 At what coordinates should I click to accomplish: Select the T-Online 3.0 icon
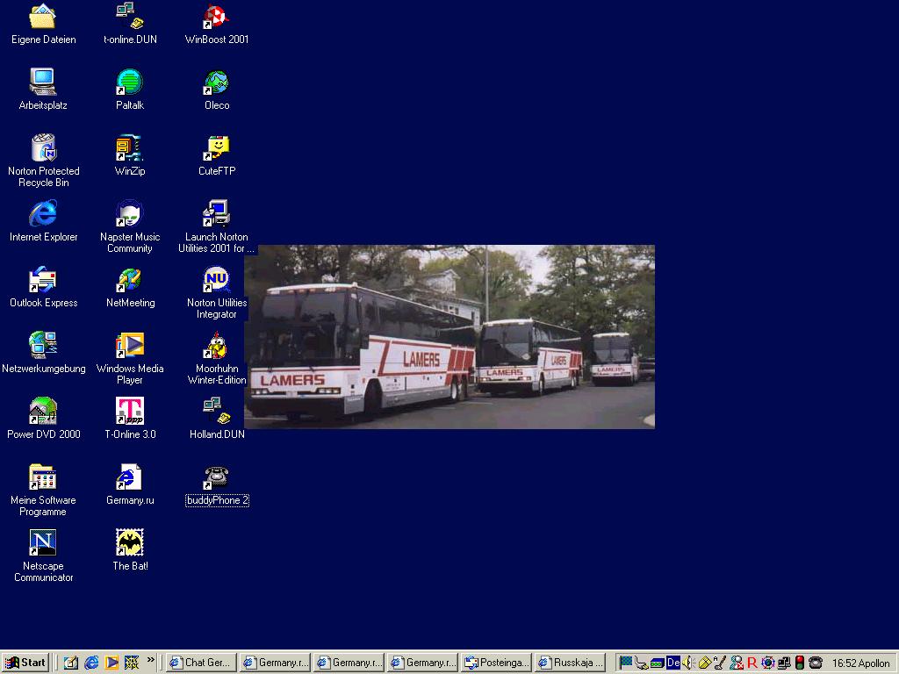tap(130, 411)
